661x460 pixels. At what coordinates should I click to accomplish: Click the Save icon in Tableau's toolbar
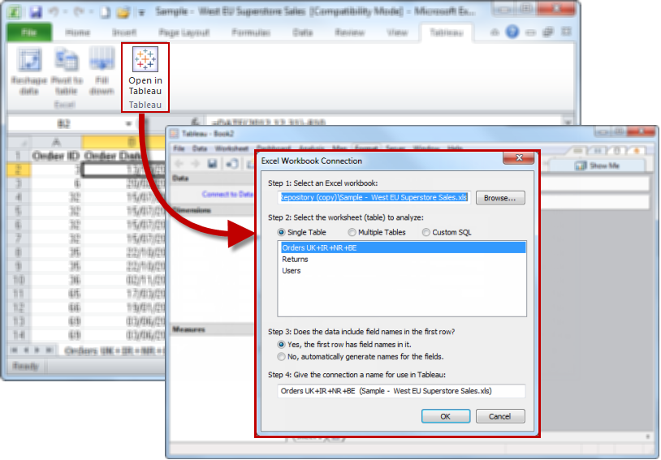coord(212,165)
